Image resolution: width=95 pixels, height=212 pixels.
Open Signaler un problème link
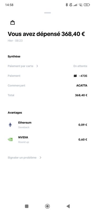click(x=22, y=158)
